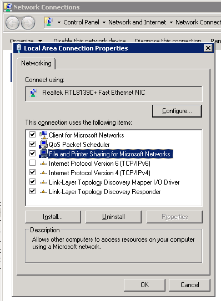Expand the dropdown arrow before Control Panel
The height and width of the screenshot is (301, 221).
point(59,23)
